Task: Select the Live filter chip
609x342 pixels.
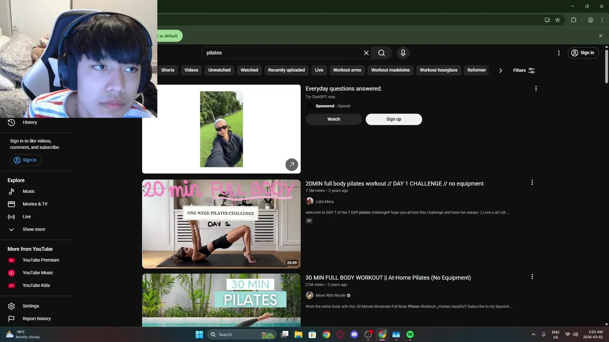Action: click(319, 70)
